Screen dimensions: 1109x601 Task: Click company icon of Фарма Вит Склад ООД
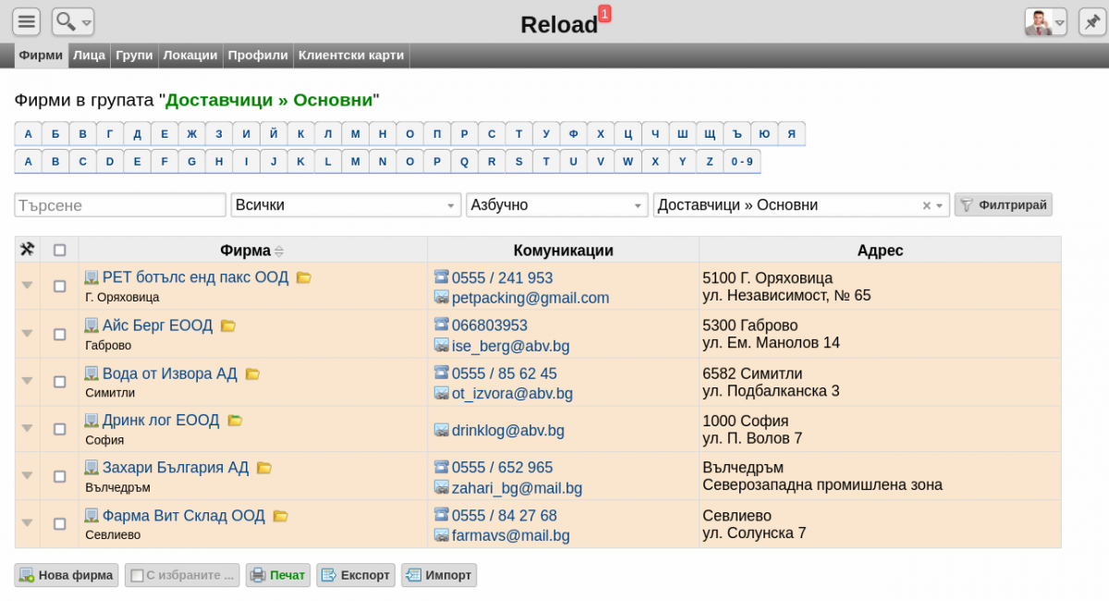click(x=91, y=516)
